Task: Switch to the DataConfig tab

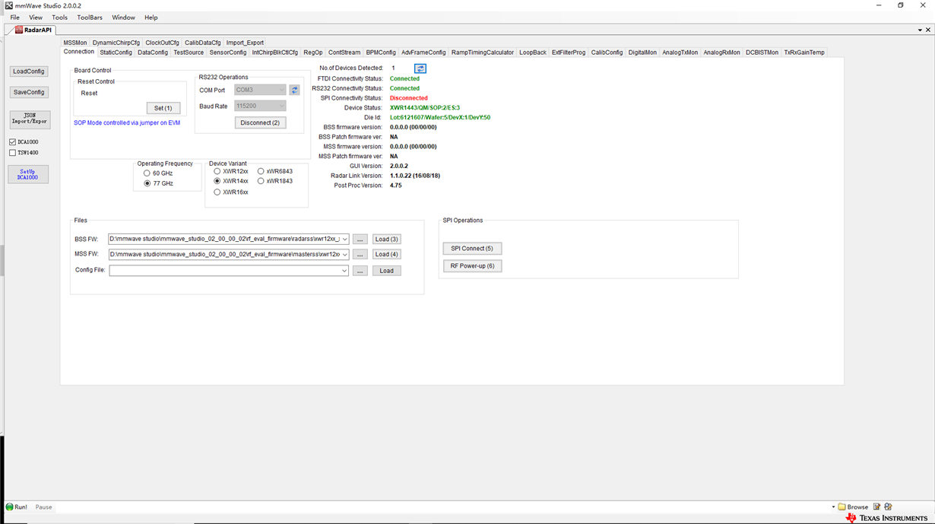Action: point(153,52)
